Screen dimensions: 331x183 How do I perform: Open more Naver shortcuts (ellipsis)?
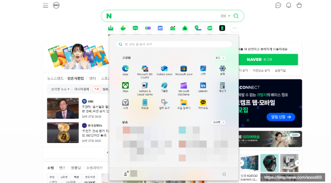pos(234,28)
